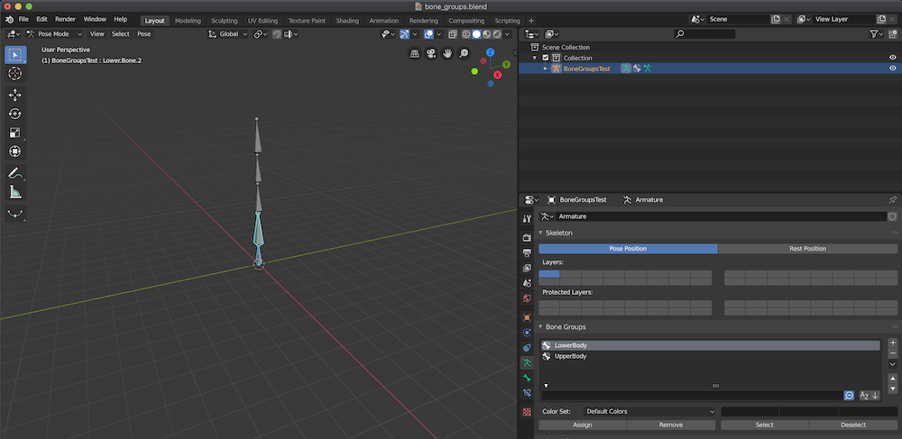Switch armature to Rest Position
This screenshot has height=439, width=902.
807,249
